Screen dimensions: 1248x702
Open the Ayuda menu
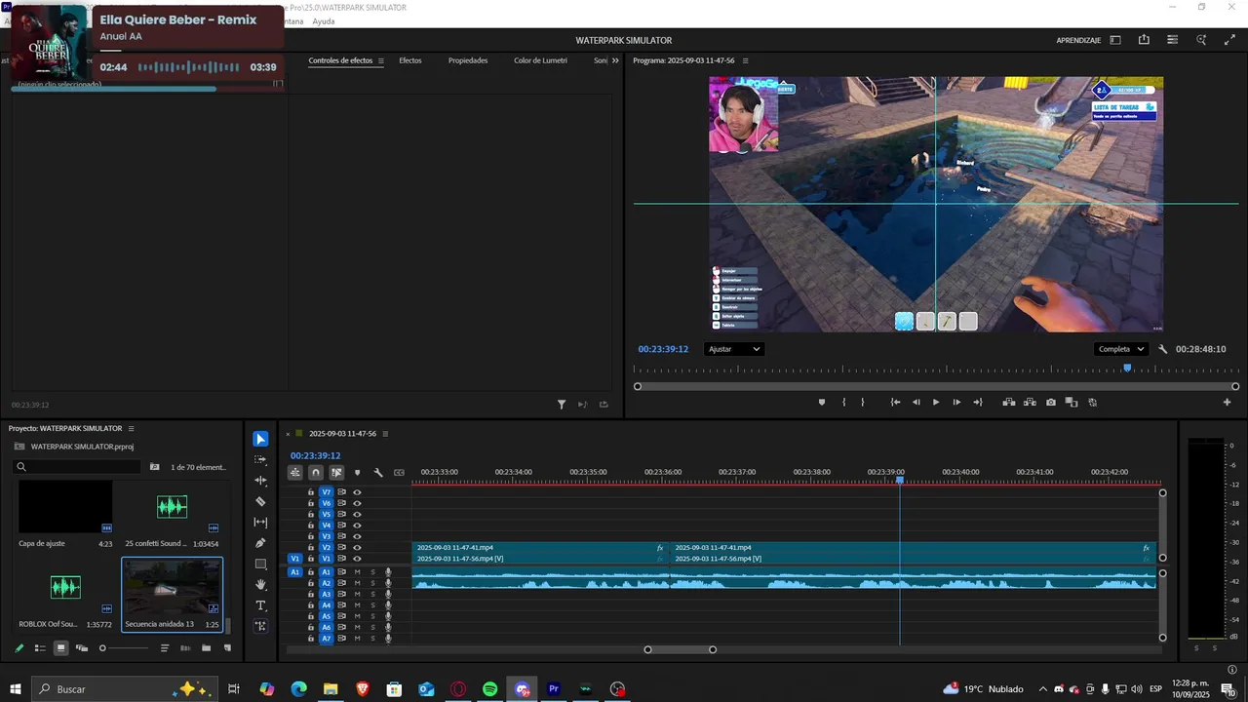323,21
